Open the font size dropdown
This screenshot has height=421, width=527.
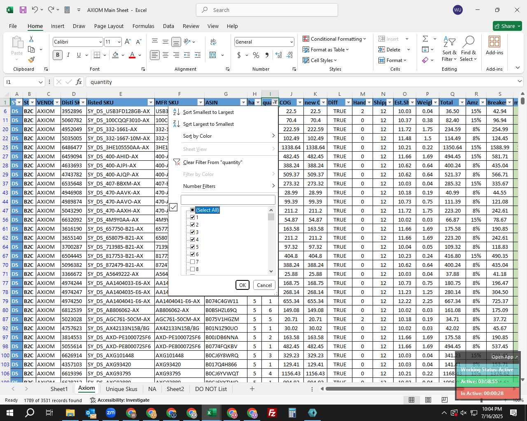pos(119,42)
